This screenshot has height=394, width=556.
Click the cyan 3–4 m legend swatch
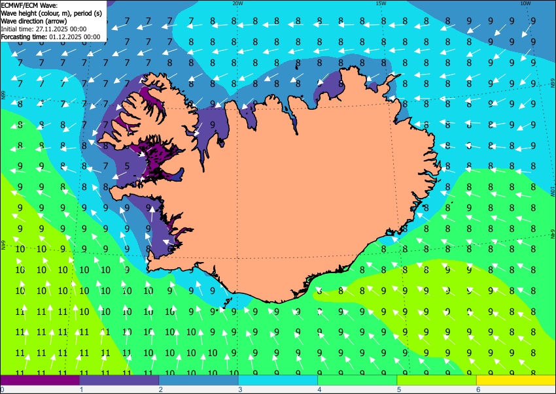pyautogui.click(x=278, y=380)
